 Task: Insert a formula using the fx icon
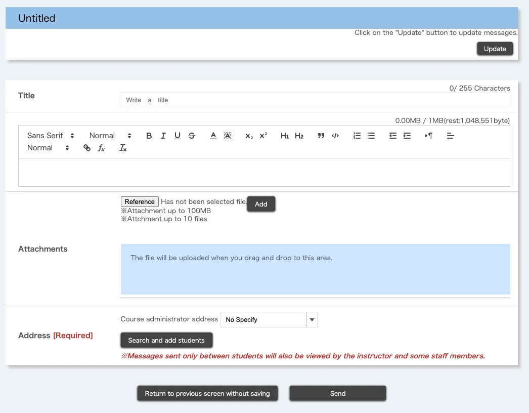click(101, 148)
